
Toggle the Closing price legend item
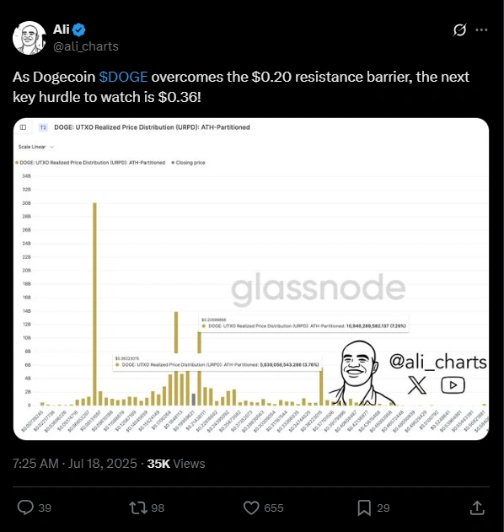[x=188, y=163]
